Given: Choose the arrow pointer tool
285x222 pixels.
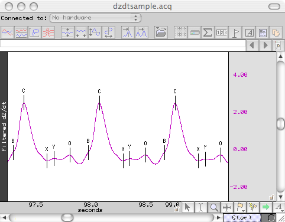Looking at the screenshot, I should coord(187,207).
